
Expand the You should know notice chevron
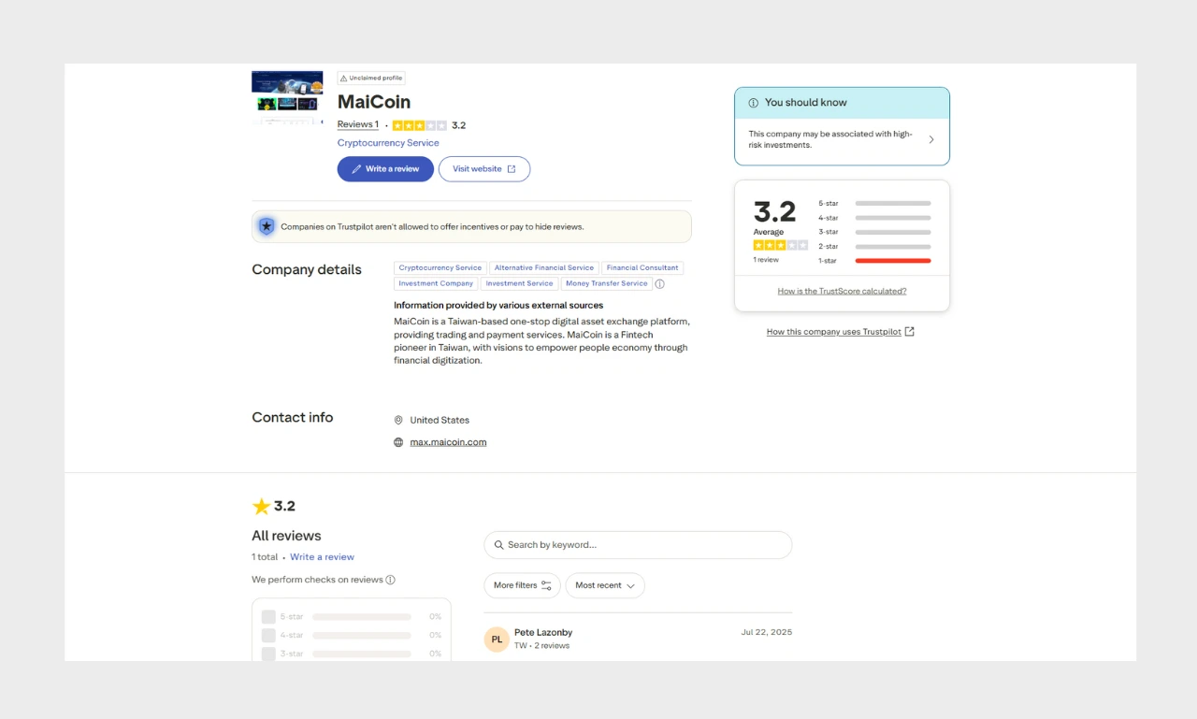[x=931, y=139]
